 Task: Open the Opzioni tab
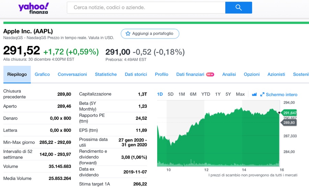(252, 74)
